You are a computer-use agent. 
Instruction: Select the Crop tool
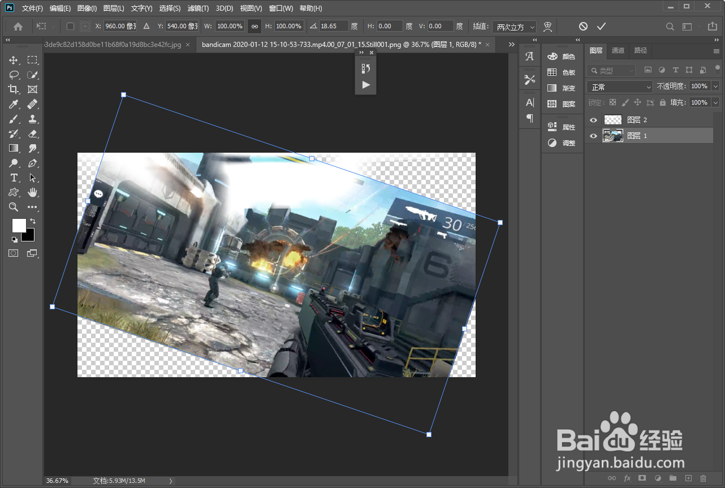[14, 89]
